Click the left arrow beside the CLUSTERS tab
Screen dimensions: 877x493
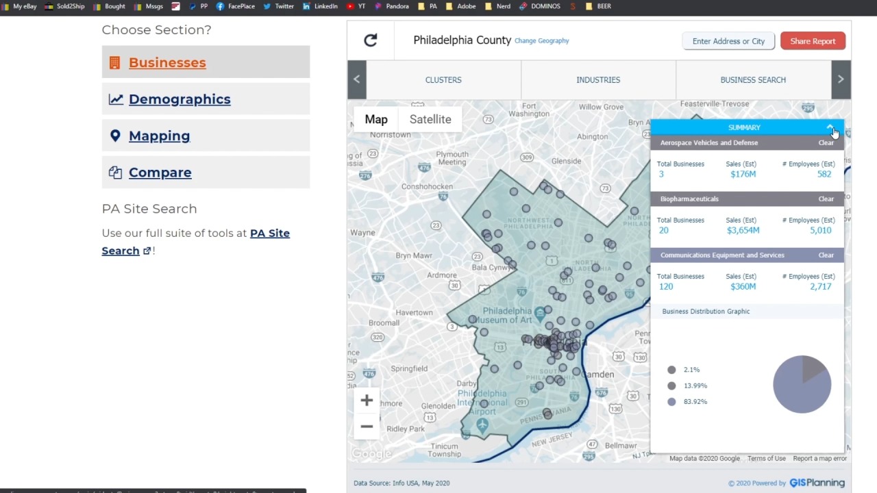357,79
